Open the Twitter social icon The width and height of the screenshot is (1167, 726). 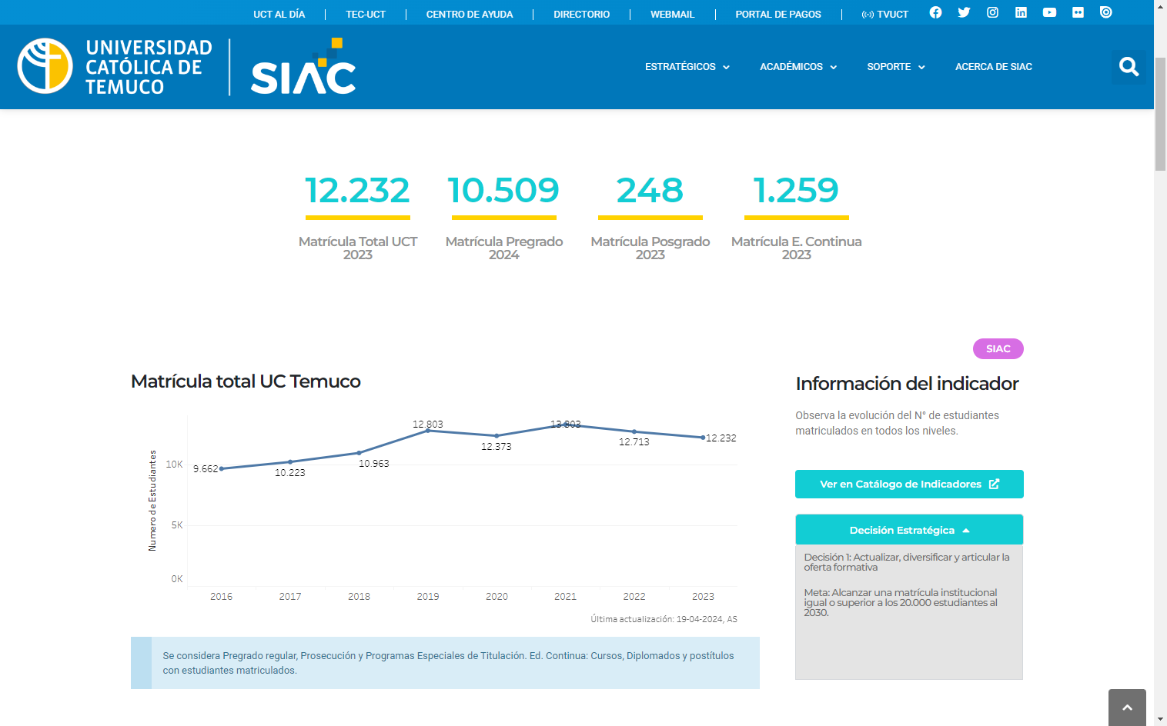[964, 12]
